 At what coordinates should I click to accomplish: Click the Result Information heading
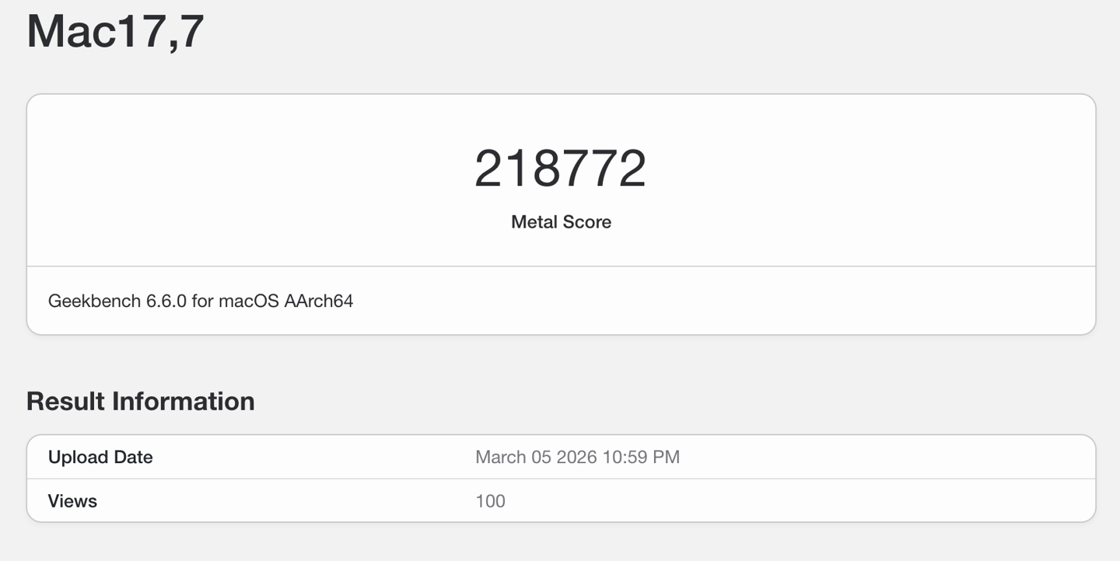[140, 401]
